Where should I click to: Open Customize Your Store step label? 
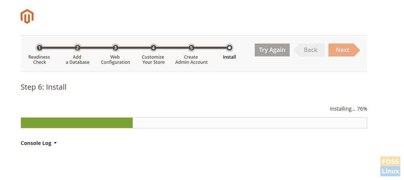point(153,60)
